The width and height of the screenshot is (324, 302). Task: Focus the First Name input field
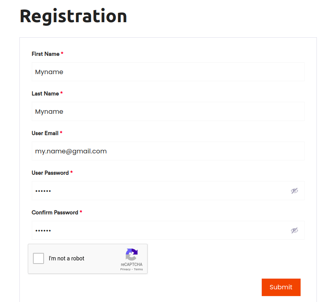[168, 72]
